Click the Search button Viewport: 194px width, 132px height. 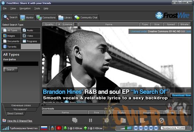[x=10, y=69]
